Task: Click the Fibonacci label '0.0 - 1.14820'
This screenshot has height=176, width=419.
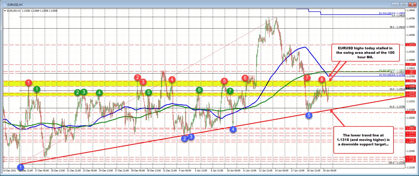Action: point(398,15)
